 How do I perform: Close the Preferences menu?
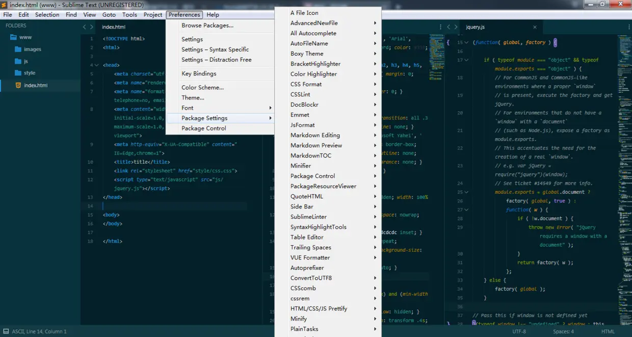click(185, 15)
